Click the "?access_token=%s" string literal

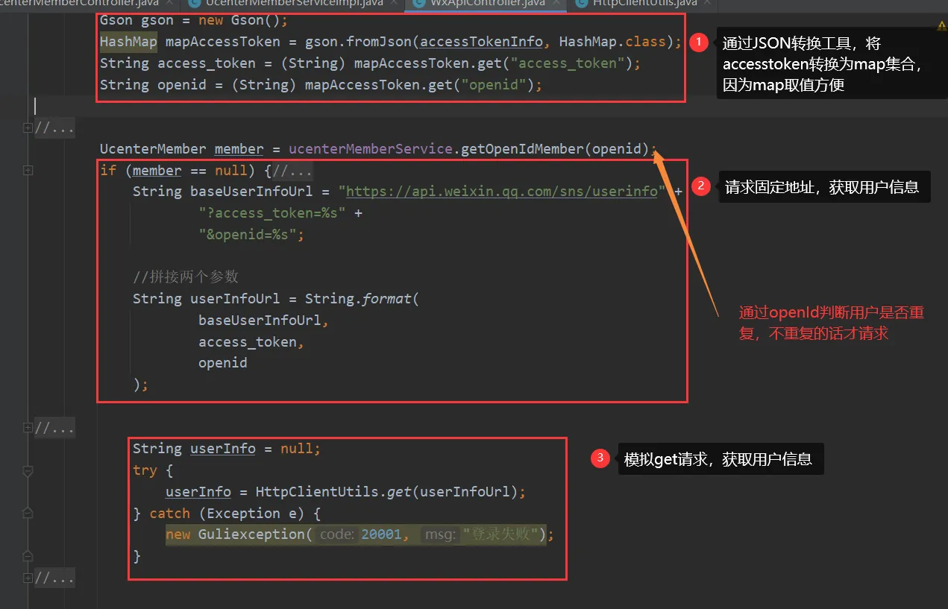tap(272, 213)
